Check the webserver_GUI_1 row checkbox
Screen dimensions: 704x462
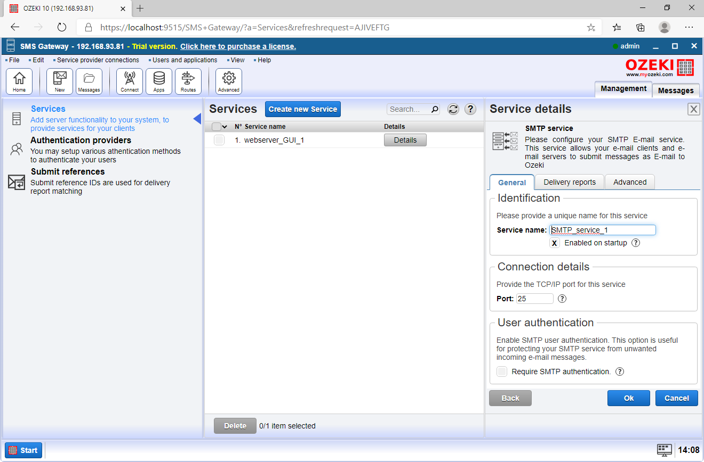219,139
